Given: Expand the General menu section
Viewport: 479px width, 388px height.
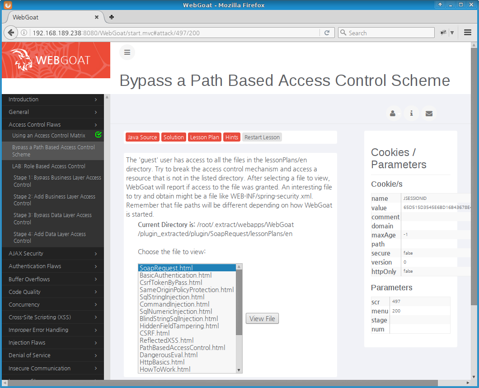Looking at the screenshot, I should 53,112.
